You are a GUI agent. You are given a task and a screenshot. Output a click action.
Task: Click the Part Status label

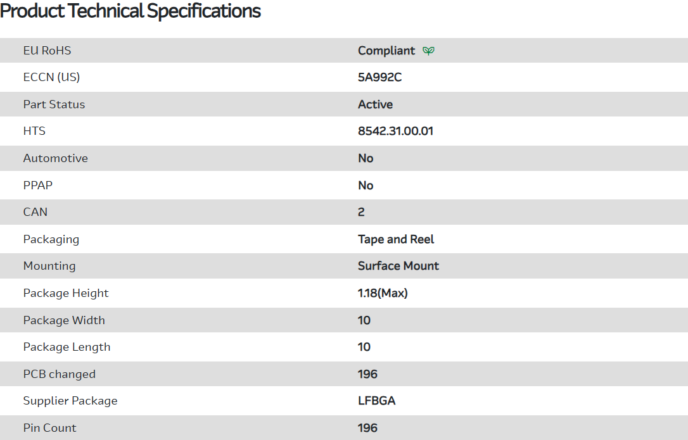pyautogui.click(x=54, y=104)
